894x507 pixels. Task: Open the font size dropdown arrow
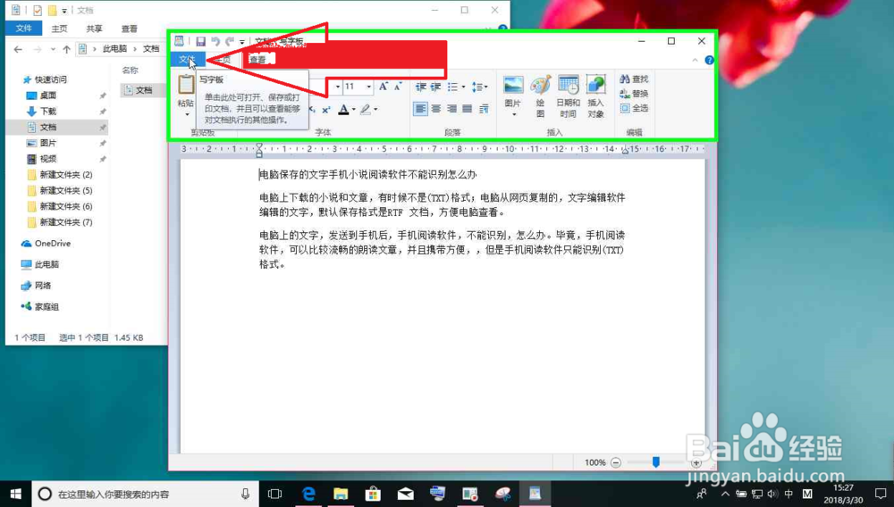pyautogui.click(x=369, y=87)
